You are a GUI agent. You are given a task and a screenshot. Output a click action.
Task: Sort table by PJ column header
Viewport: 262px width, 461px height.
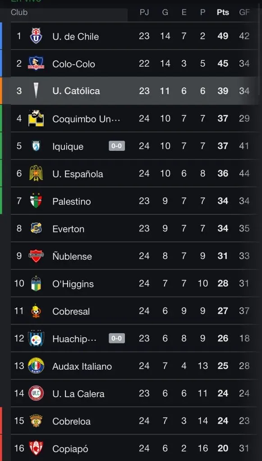(144, 12)
